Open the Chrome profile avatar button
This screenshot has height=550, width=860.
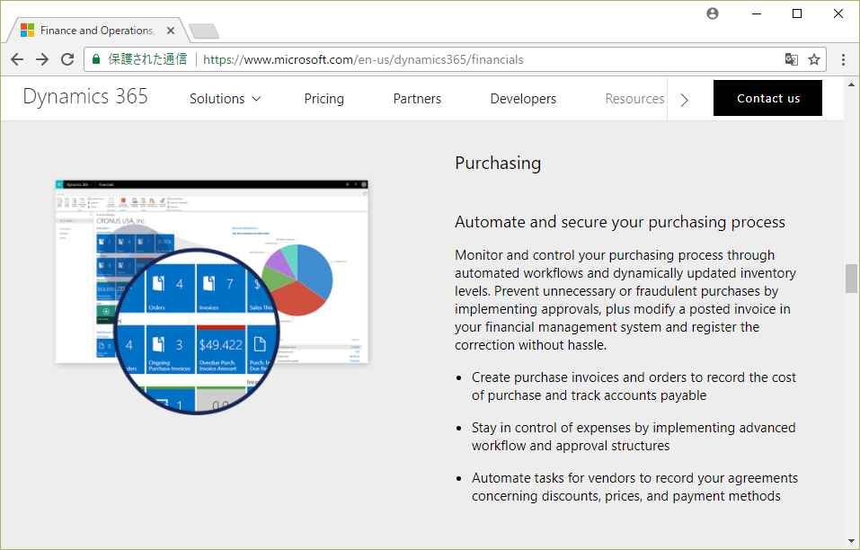pos(713,13)
